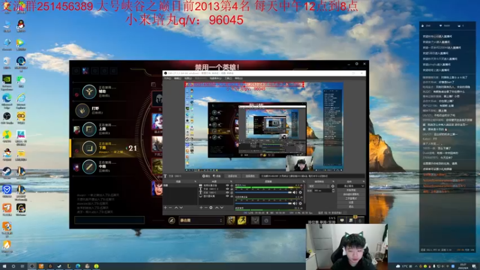Open WeChat desktop shortcut

[21, 80]
